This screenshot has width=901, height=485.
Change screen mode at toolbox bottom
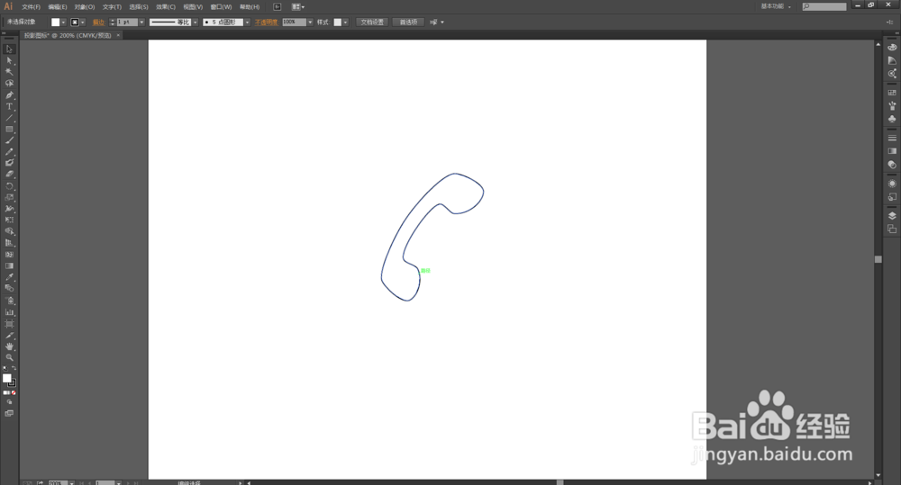pyautogui.click(x=9, y=413)
